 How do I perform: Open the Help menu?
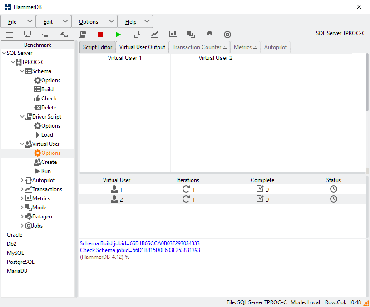pos(135,22)
